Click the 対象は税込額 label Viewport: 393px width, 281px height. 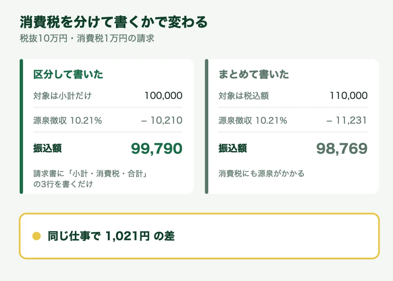coord(244,96)
